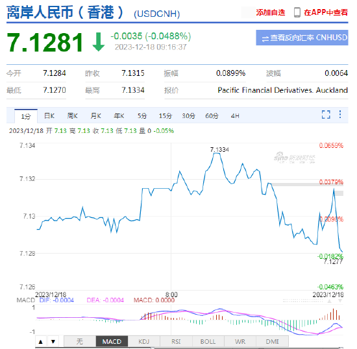Click the down triangle below MACD panel

click(x=53, y=341)
